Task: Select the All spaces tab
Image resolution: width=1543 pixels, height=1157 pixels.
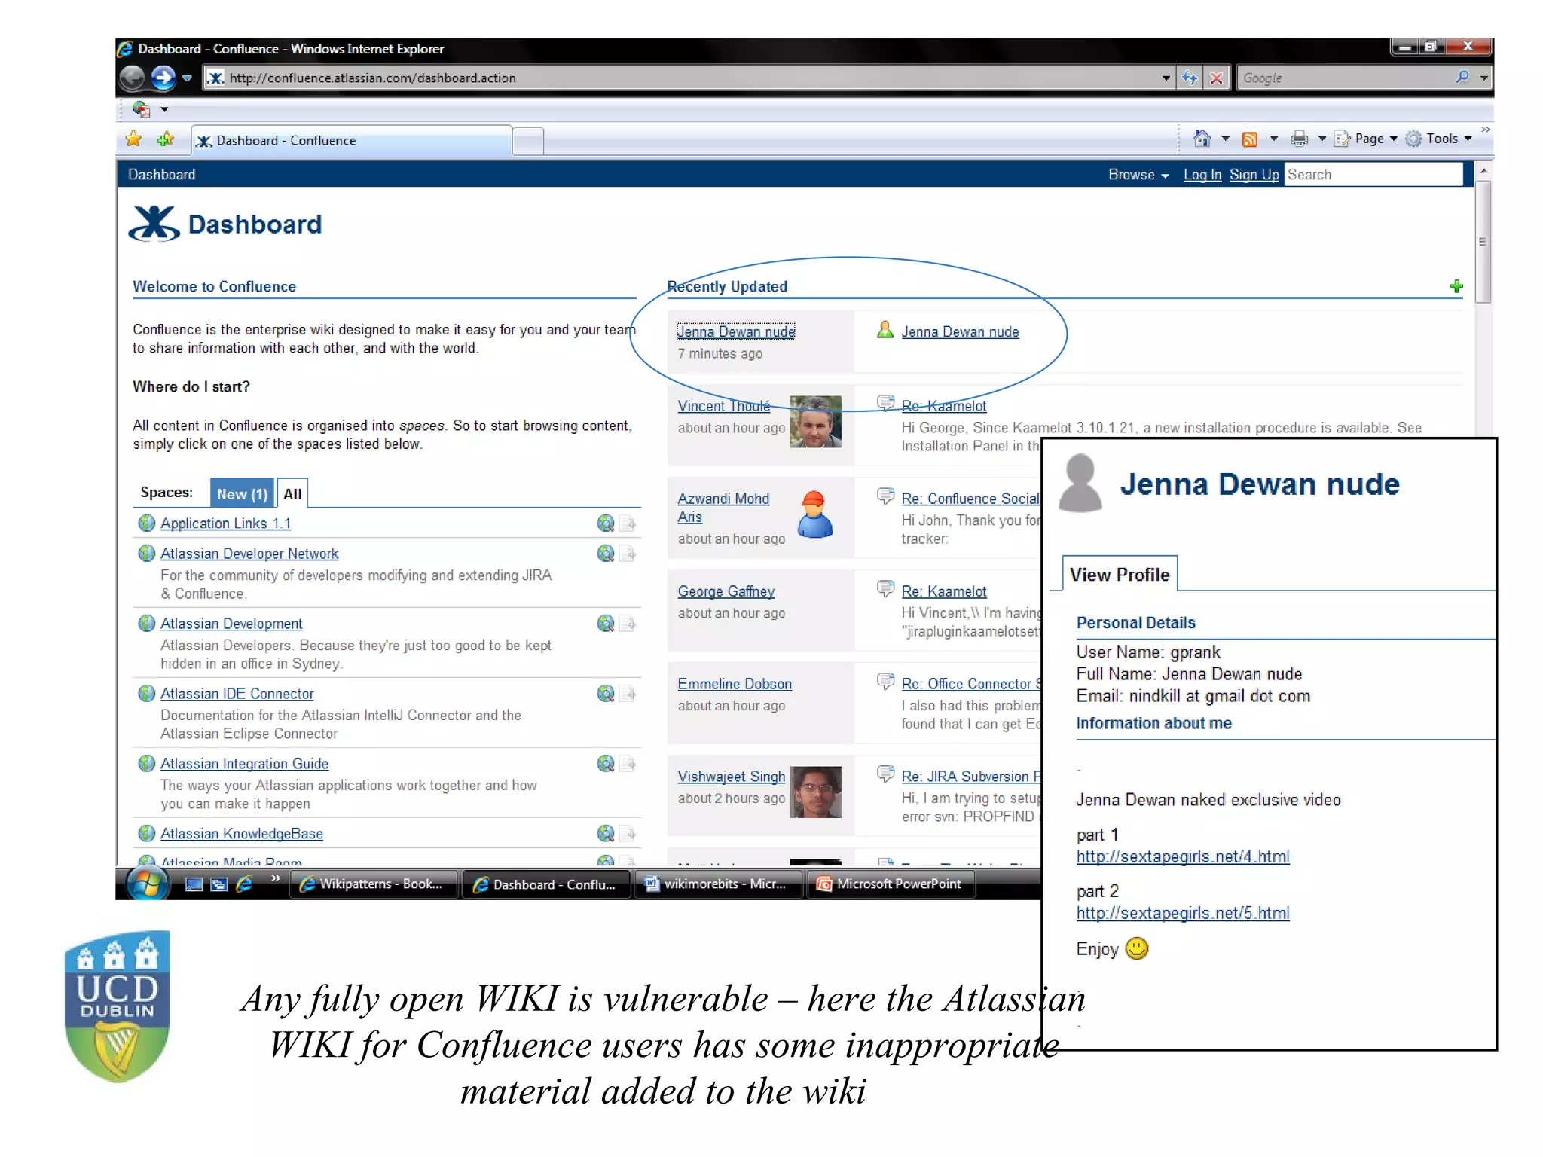Action: click(292, 494)
